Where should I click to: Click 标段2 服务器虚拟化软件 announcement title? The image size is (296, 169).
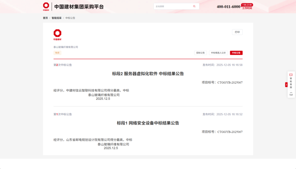pyautogui.click(x=148, y=74)
